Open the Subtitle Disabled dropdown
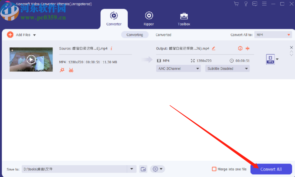 (x=227, y=68)
